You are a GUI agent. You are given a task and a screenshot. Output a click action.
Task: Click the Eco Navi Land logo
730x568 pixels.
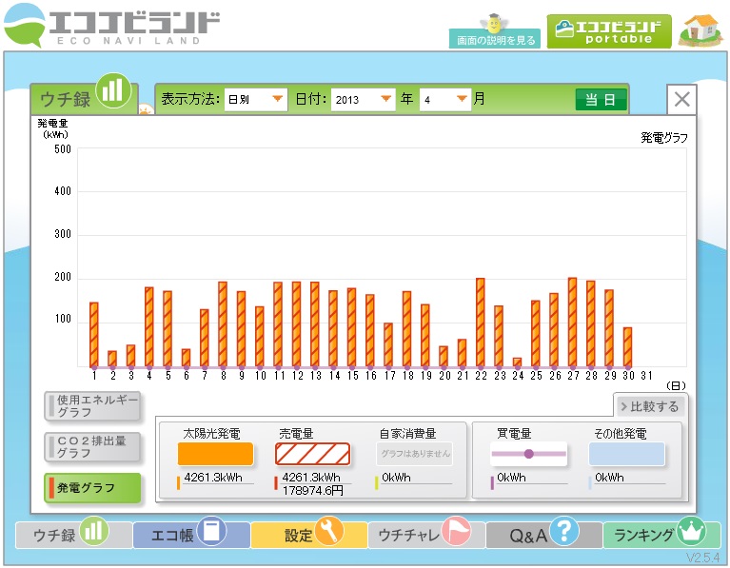coord(111,25)
